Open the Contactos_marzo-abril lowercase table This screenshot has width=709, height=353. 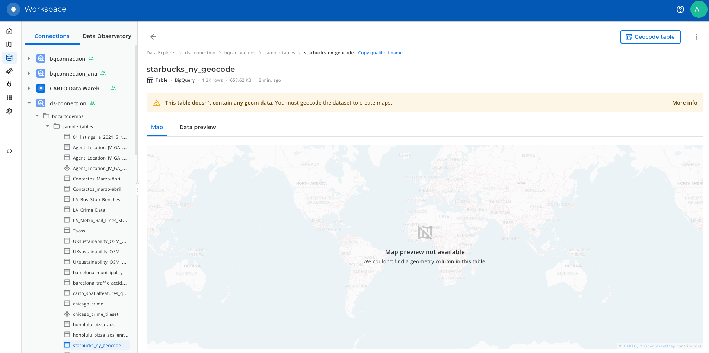click(x=96, y=189)
